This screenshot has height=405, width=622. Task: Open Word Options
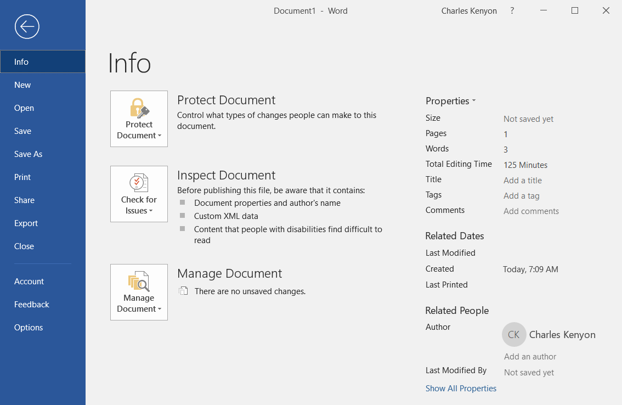[x=43, y=327]
